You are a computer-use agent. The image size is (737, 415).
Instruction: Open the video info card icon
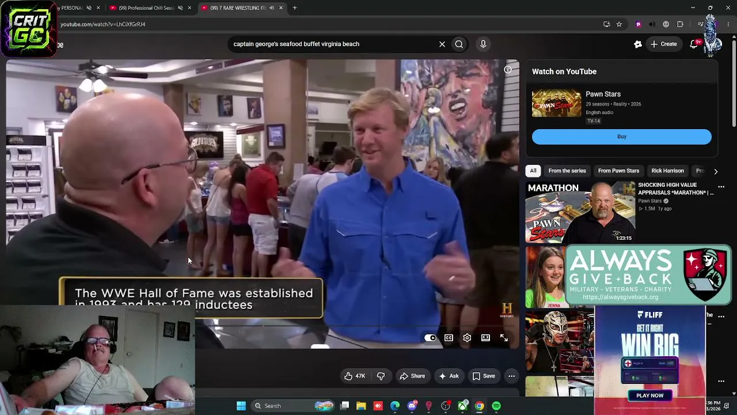coord(508,70)
